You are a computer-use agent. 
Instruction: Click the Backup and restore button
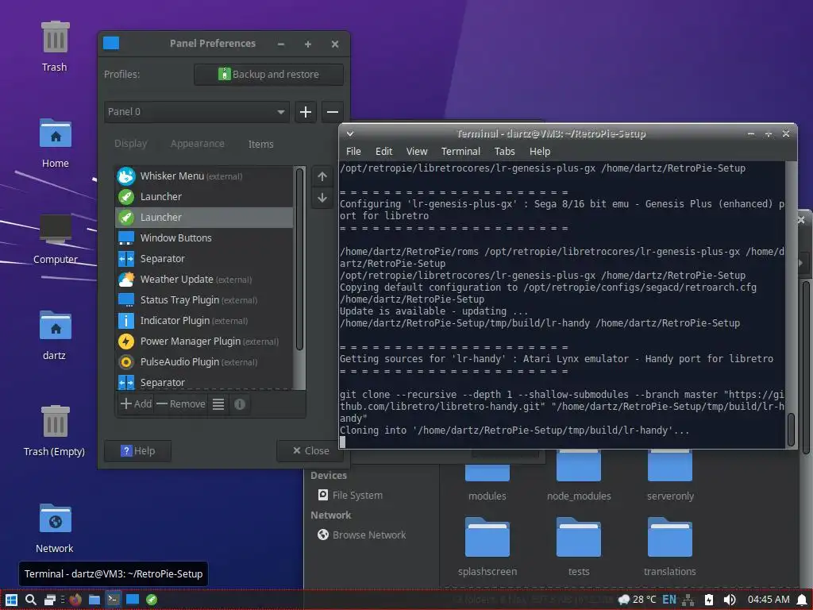268,74
